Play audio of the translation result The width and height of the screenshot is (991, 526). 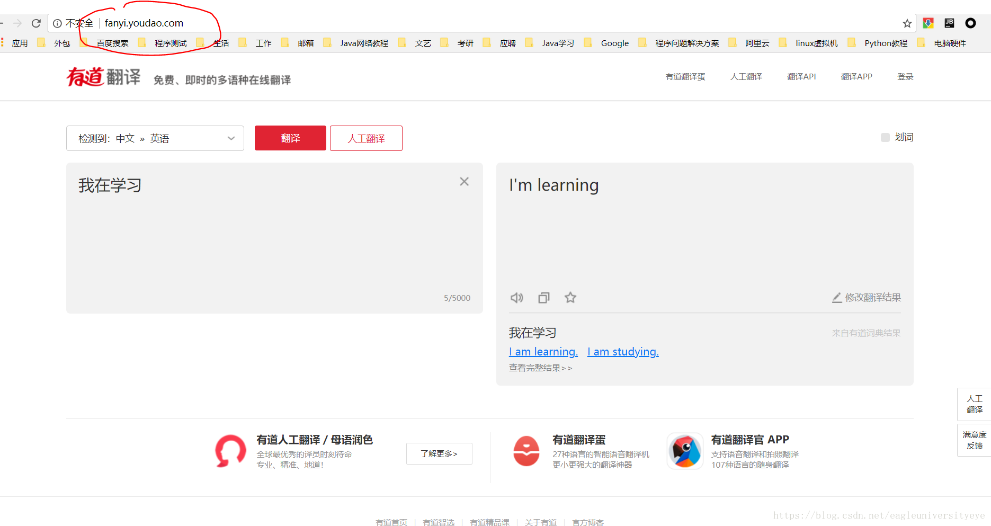[x=517, y=298]
